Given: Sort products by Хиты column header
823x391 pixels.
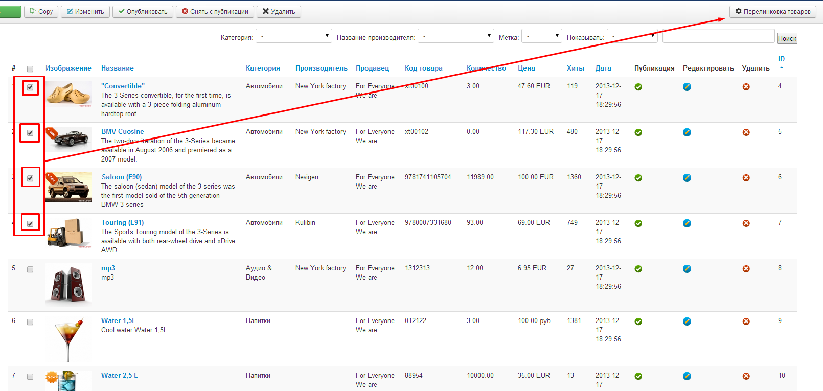Looking at the screenshot, I should (575, 68).
